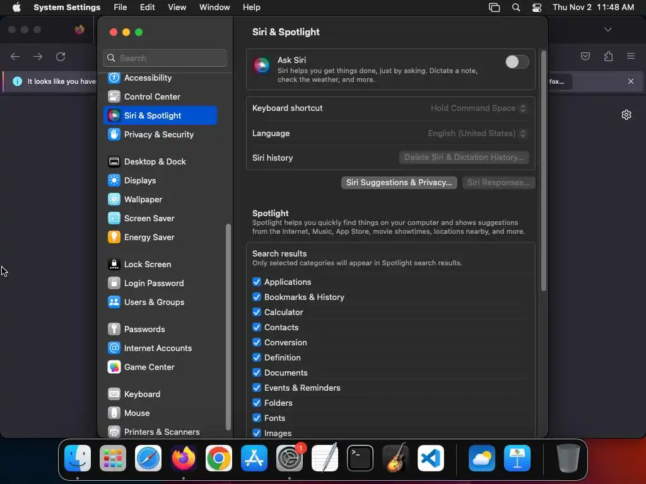Open Firefox page settings gear icon
646x484 pixels.
pyautogui.click(x=626, y=115)
